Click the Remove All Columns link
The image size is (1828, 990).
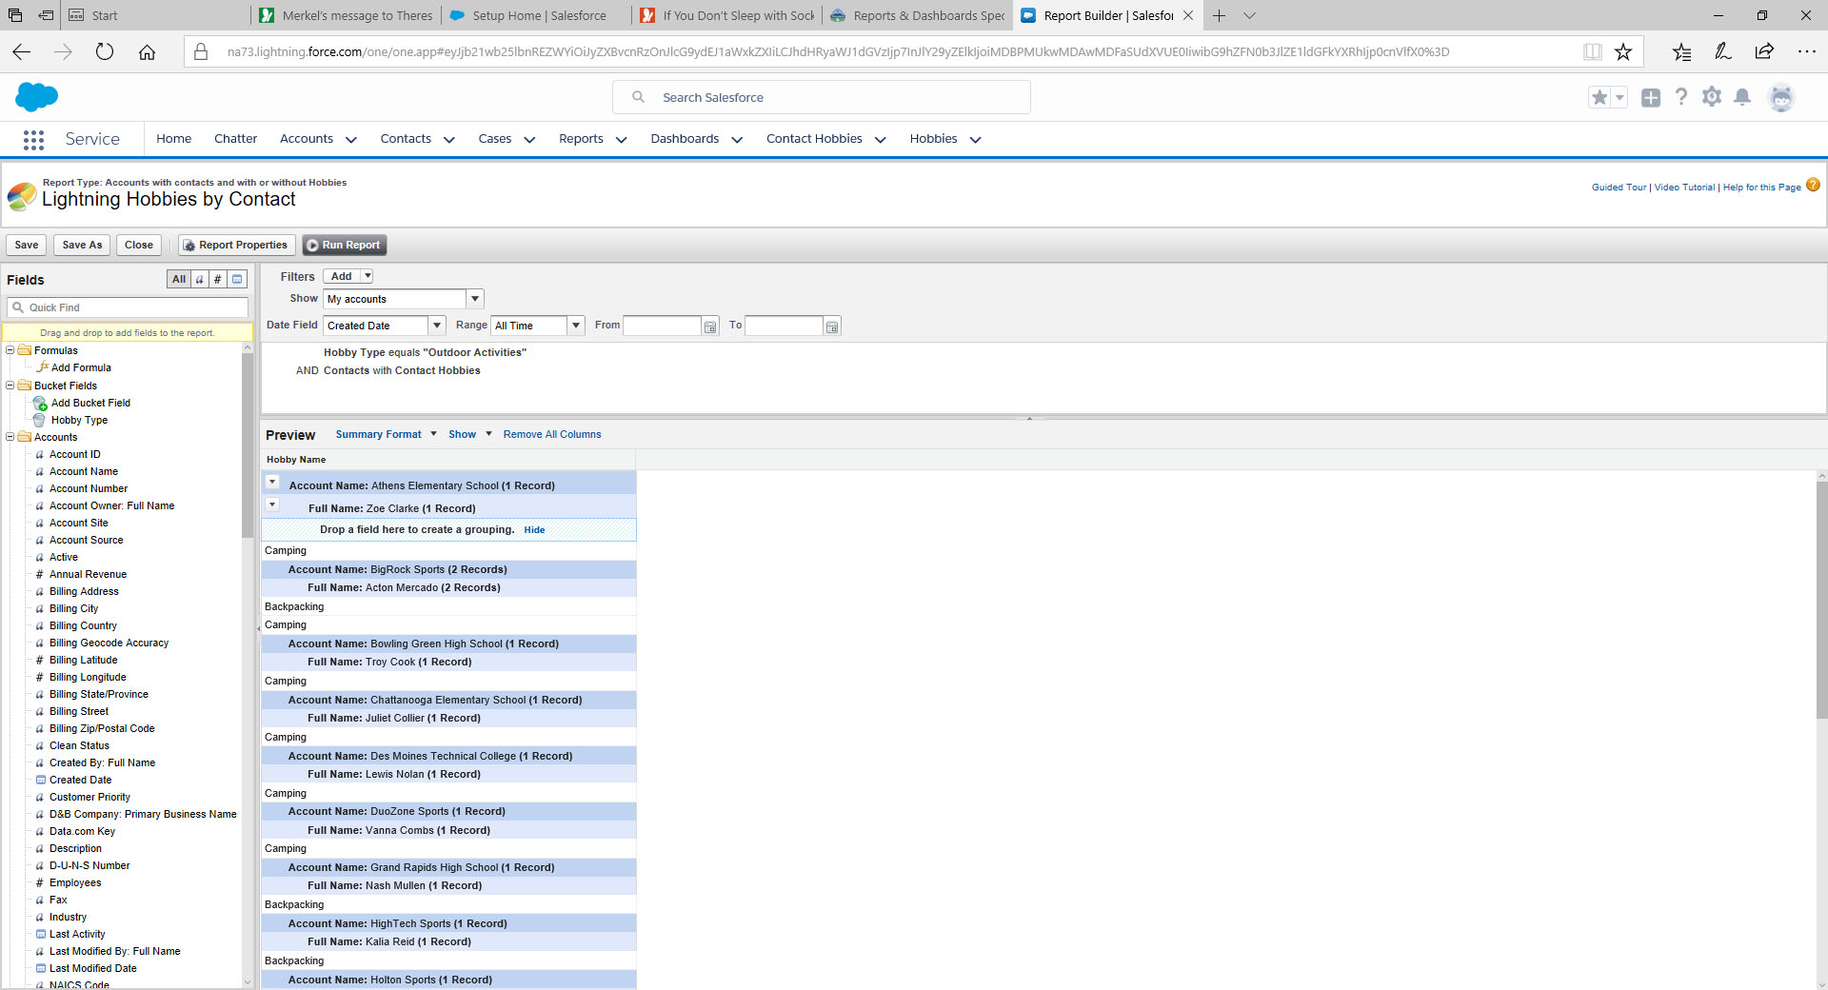[552, 435]
